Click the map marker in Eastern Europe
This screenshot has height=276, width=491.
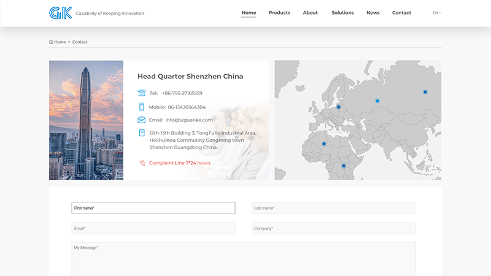[338, 107]
